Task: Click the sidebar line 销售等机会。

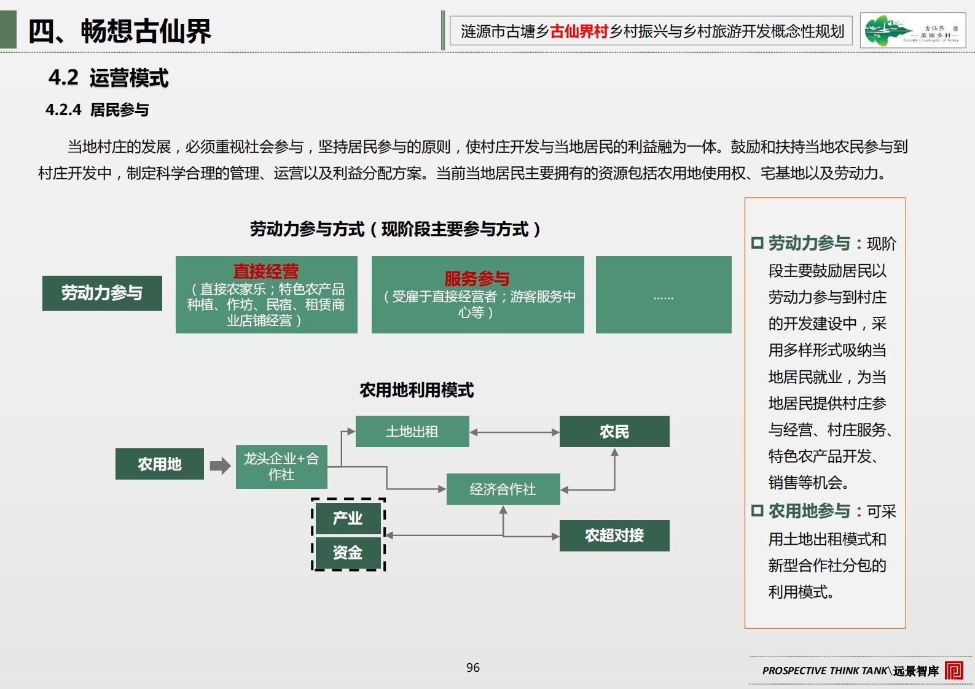Action: 809,483
